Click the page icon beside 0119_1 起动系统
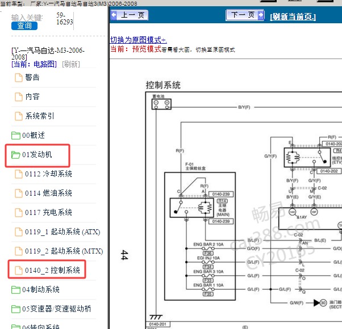This screenshot has height=329, width=342. [x=19, y=232]
